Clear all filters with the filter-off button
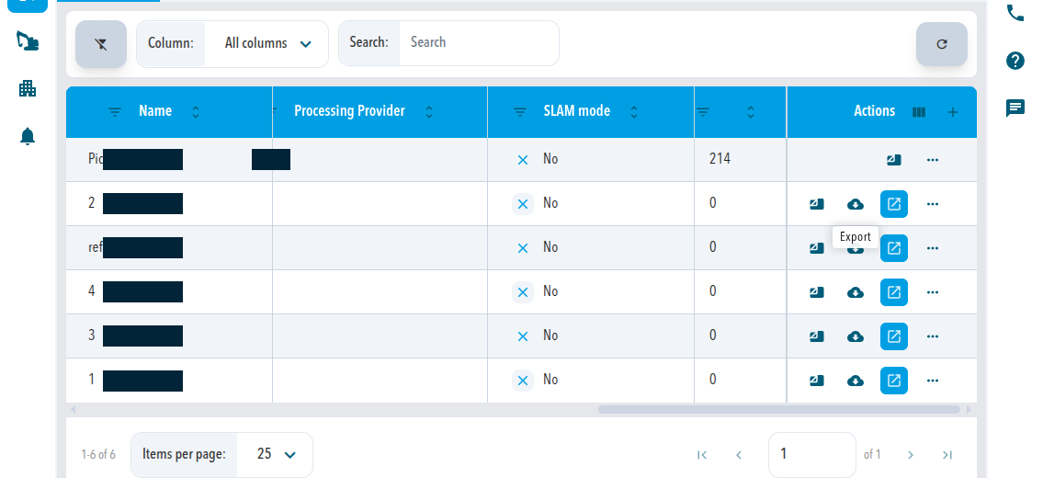The height and width of the screenshot is (478, 1043). point(101,44)
